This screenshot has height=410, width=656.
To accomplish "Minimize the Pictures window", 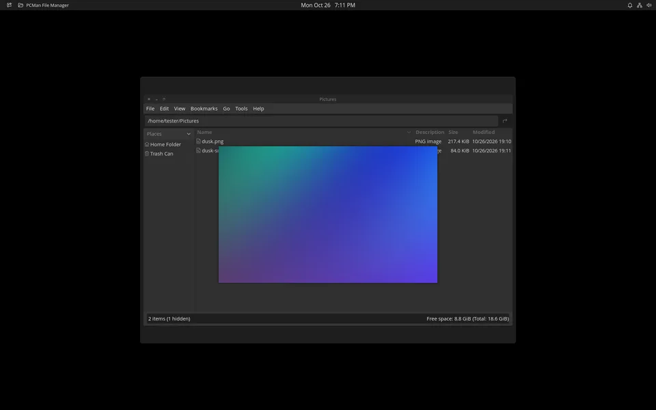I will (x=156, y=99).
